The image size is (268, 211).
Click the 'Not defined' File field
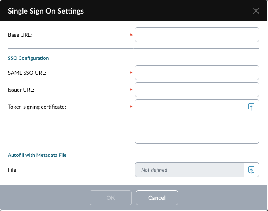190,170
